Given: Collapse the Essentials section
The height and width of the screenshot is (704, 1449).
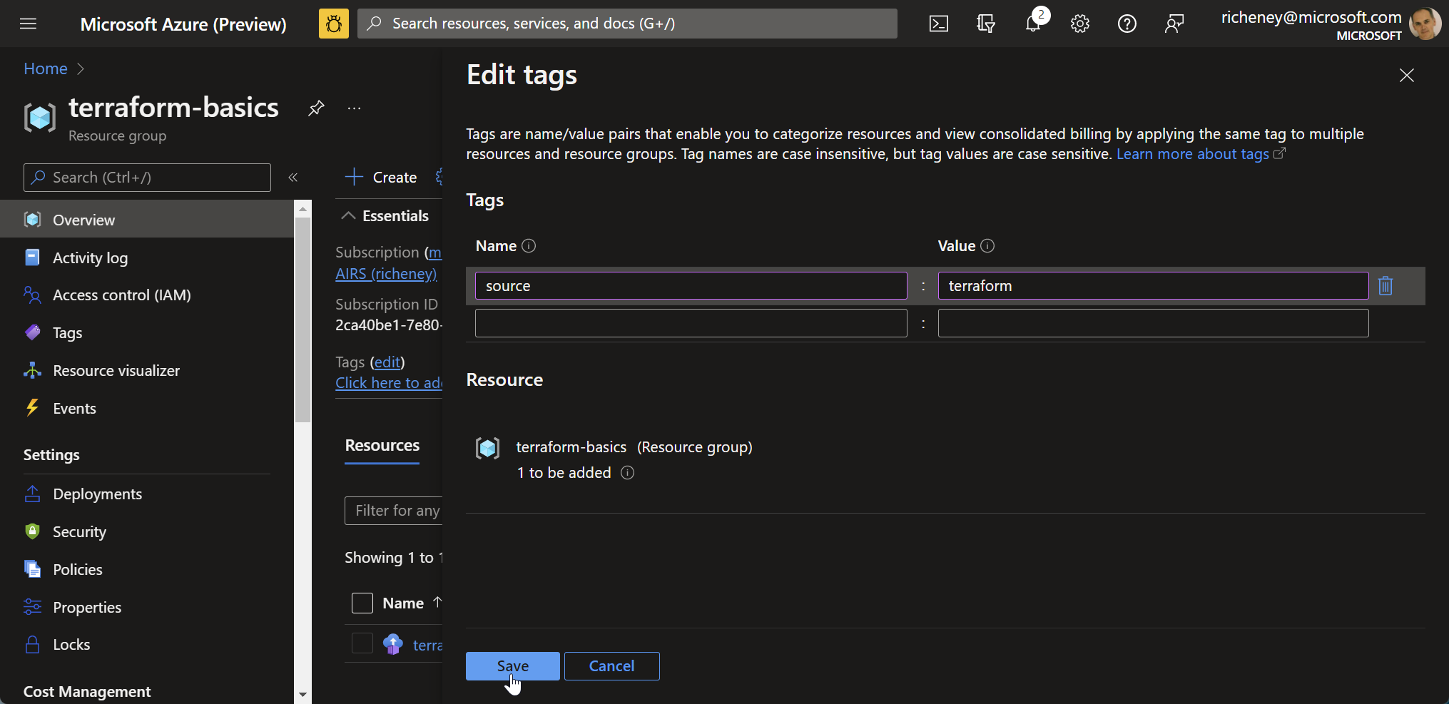Looking at the screenshot, I should point(348,216).
